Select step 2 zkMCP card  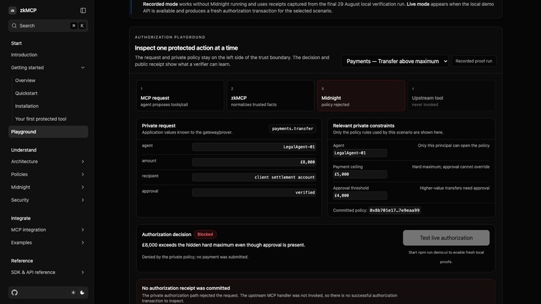coord(270,95)
